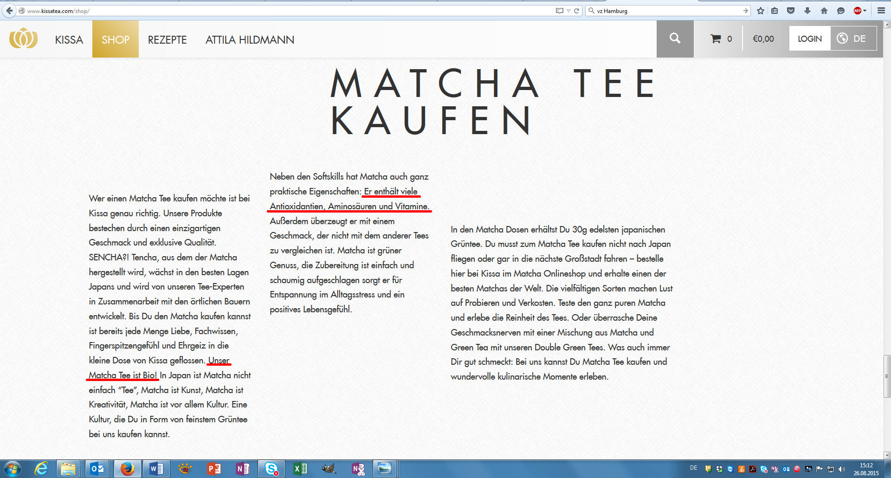Open the shopping cart icon
Viewport: 891px width, 478px height.
pos(716,39)
